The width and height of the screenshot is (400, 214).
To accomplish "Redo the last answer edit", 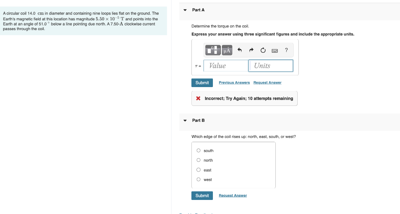I will click(x=251, y=50).
